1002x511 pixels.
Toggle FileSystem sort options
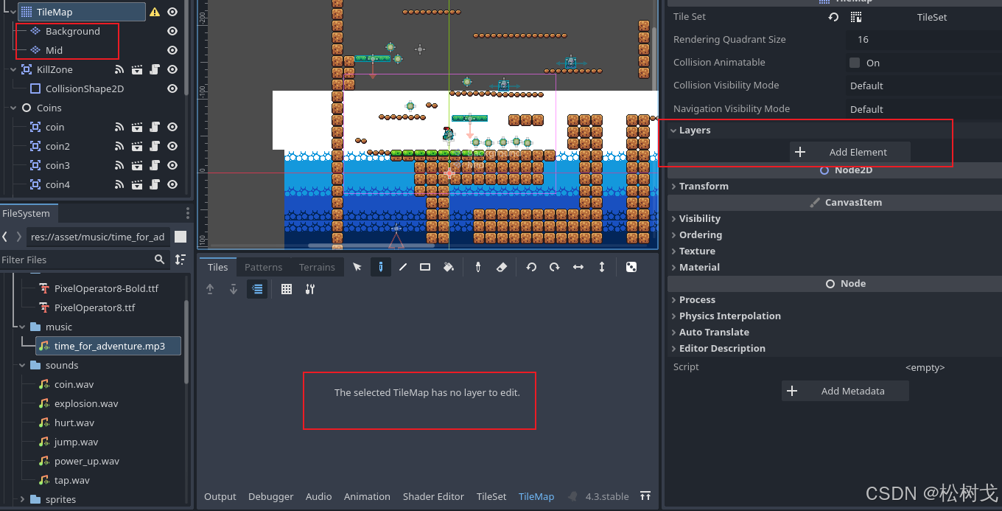pyautogui.click(x=181, y=260)
